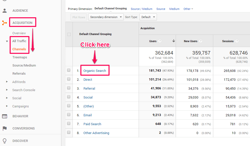Sort by the Users column header
The height and width of the screenshot is (146, 250).
pos(153,41)
